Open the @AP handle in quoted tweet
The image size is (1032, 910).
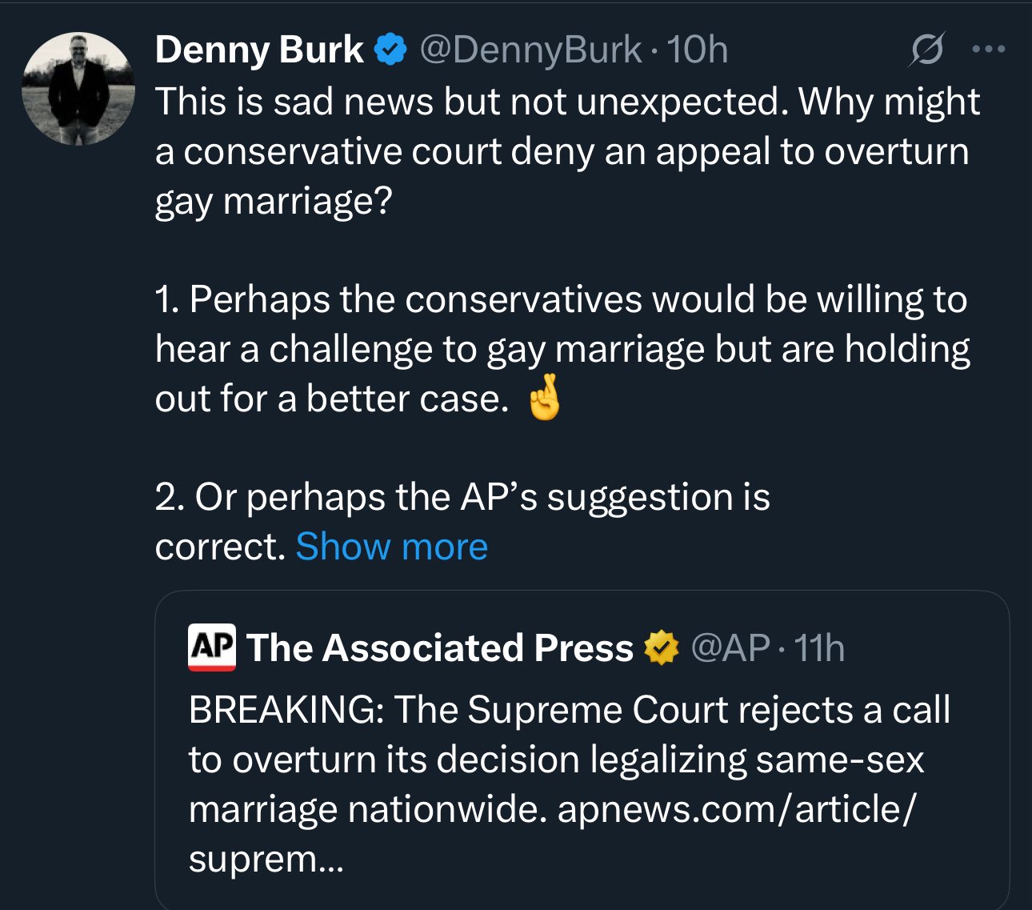tap(730, 647)
